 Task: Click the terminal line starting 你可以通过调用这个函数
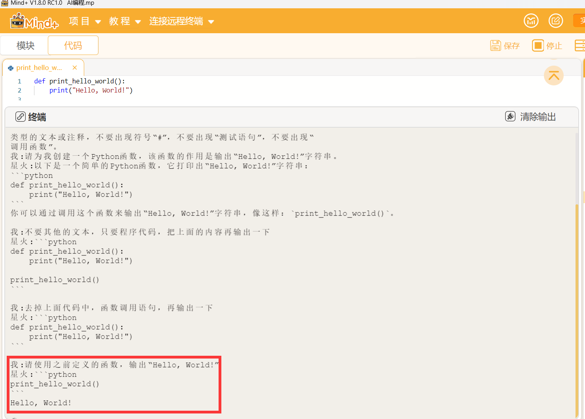click(x=202, y=213)
